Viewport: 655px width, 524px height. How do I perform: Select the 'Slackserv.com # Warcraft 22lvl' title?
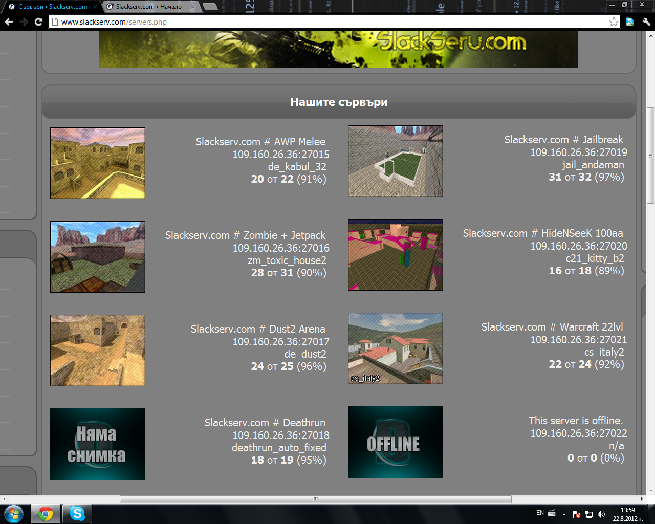pos(552,327)
